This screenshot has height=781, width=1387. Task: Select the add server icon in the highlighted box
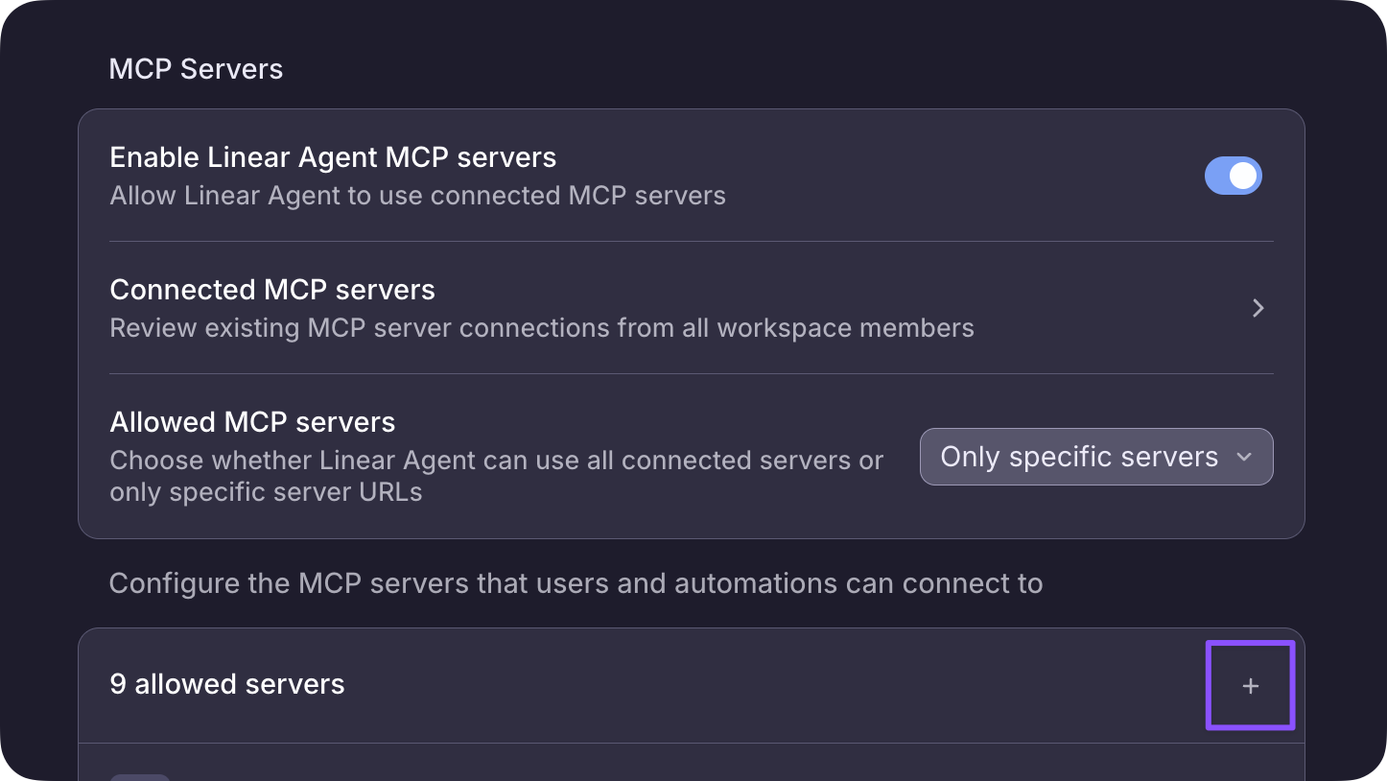click(1250, 685)
